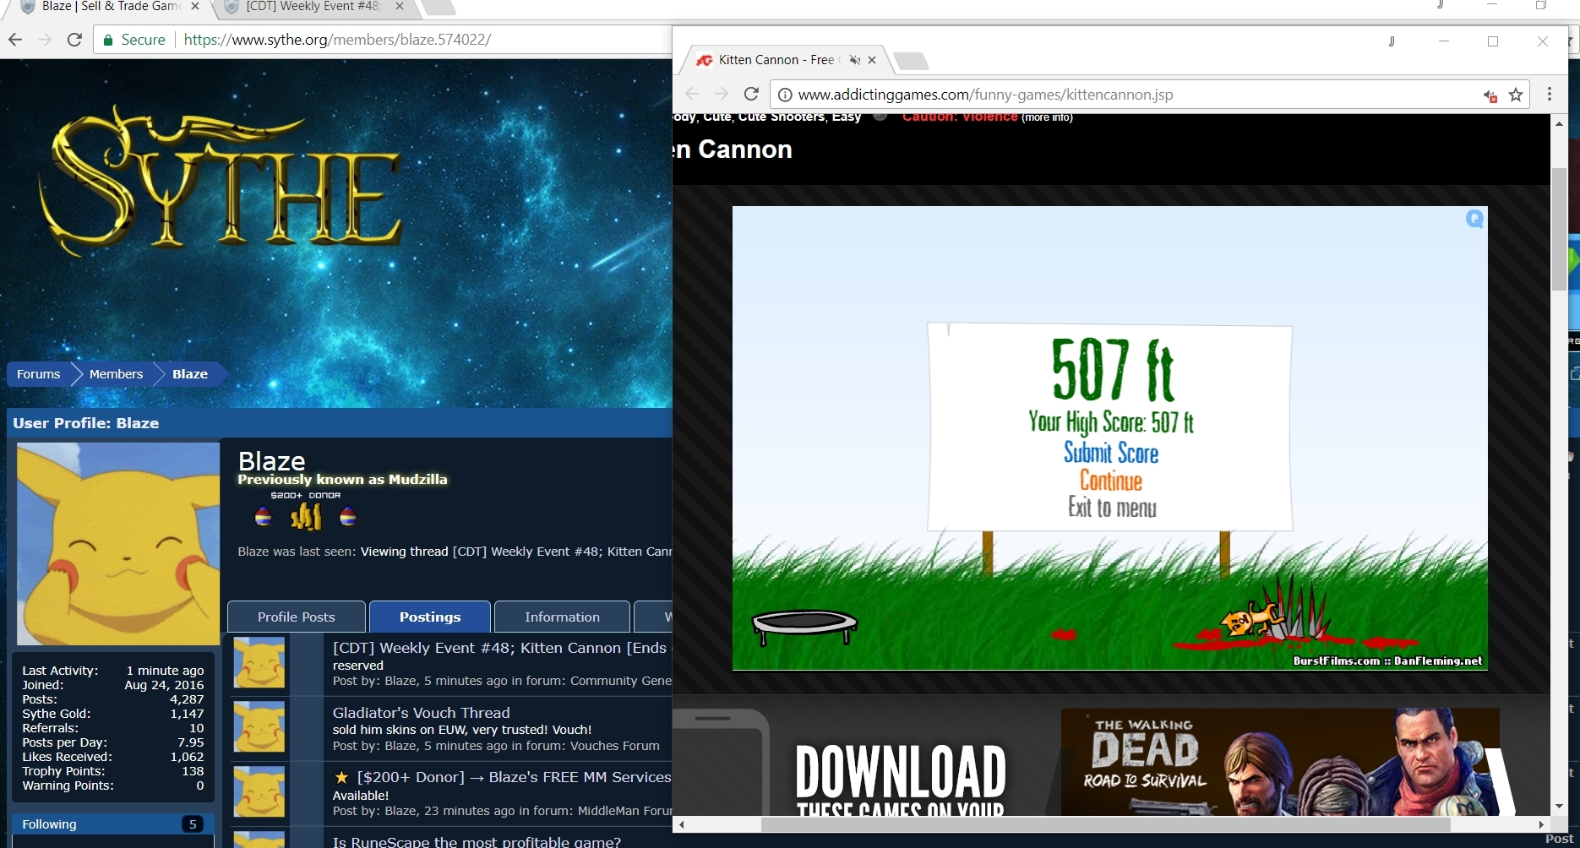The width and height of the screenshot is (1580, 848).
Task: Click the left rainbow egg badge
Action: [x=264, y=516]
